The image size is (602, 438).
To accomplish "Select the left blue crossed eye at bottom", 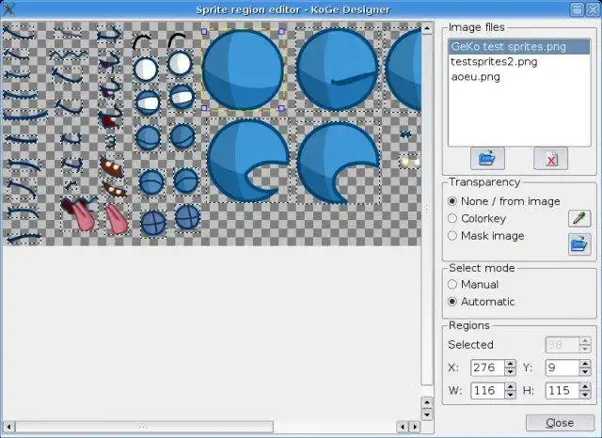I will pos(152,223).
